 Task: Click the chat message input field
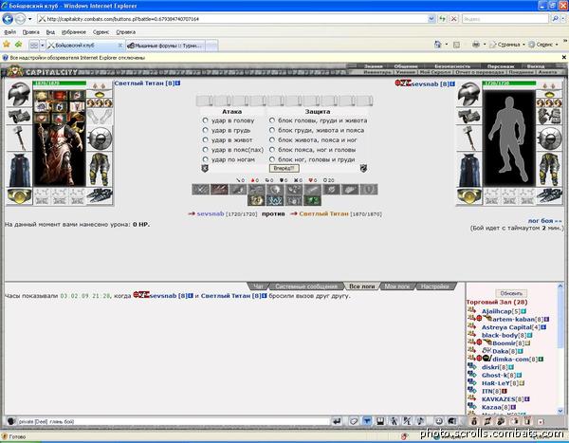point(173,421)
